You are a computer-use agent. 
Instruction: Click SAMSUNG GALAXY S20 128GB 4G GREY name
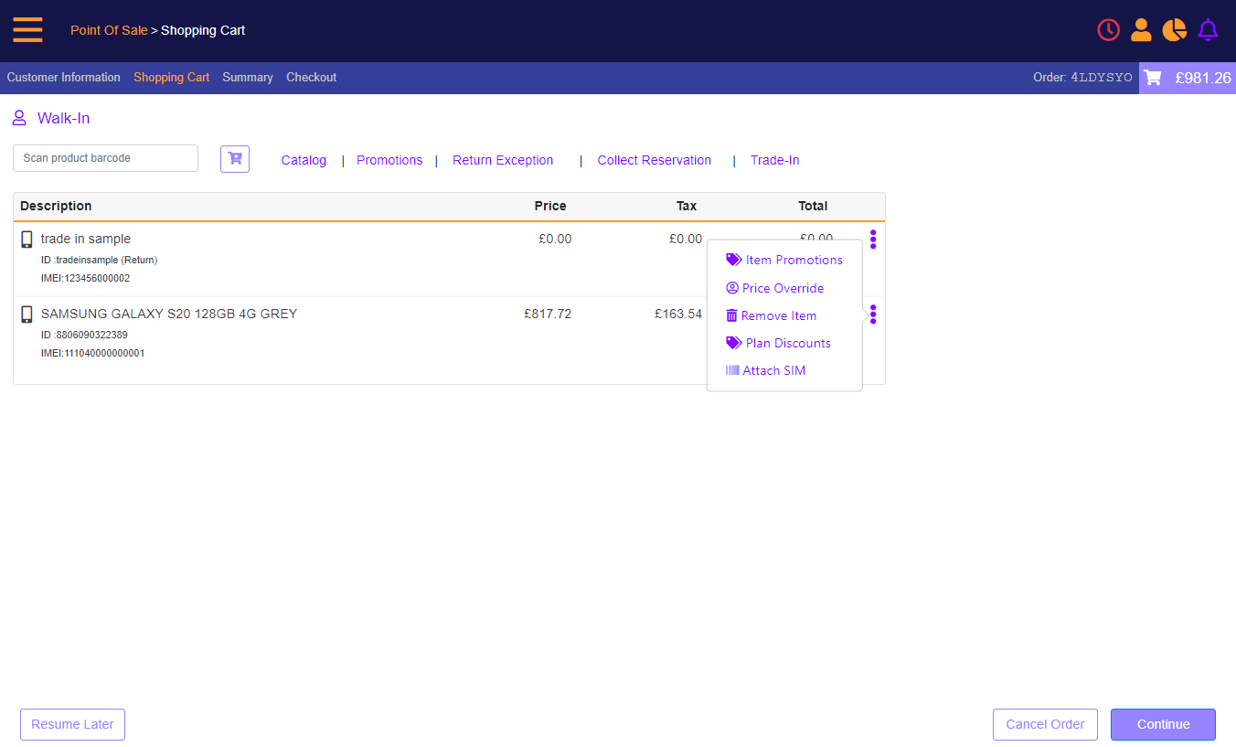(169, 314)
